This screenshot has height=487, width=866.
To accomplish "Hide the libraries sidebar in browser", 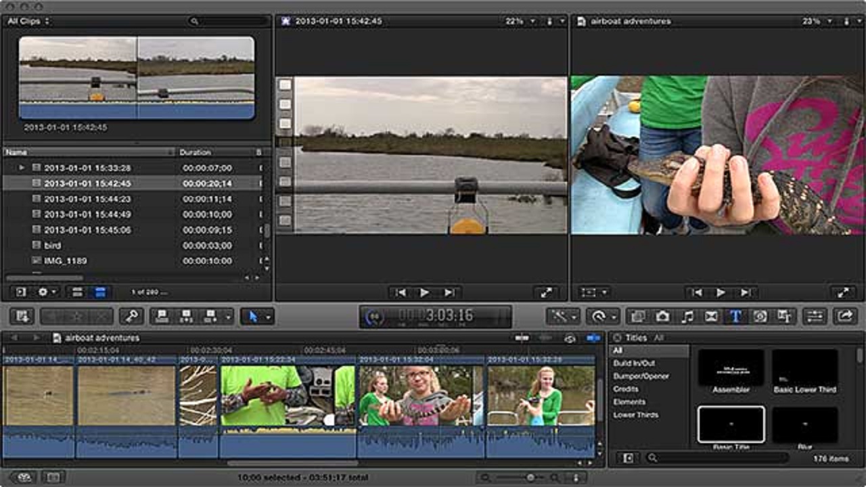I will click(x=21, y=292).
